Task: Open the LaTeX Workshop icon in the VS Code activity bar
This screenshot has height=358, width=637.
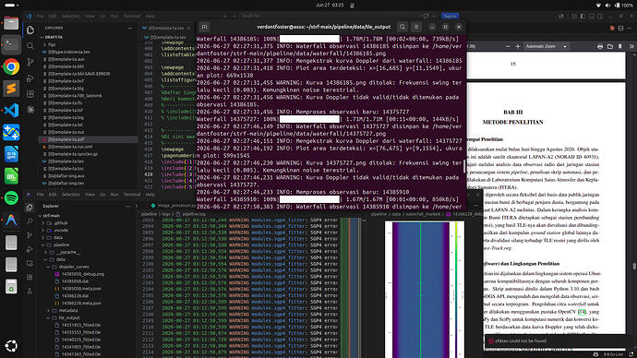Action: [30, 110]
